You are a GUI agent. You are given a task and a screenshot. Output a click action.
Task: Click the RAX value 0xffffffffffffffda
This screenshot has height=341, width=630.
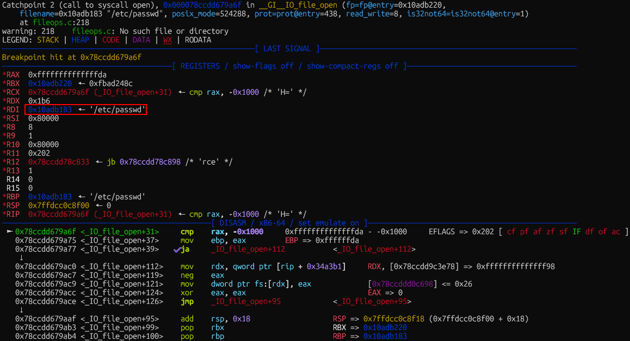click(67, 75)
